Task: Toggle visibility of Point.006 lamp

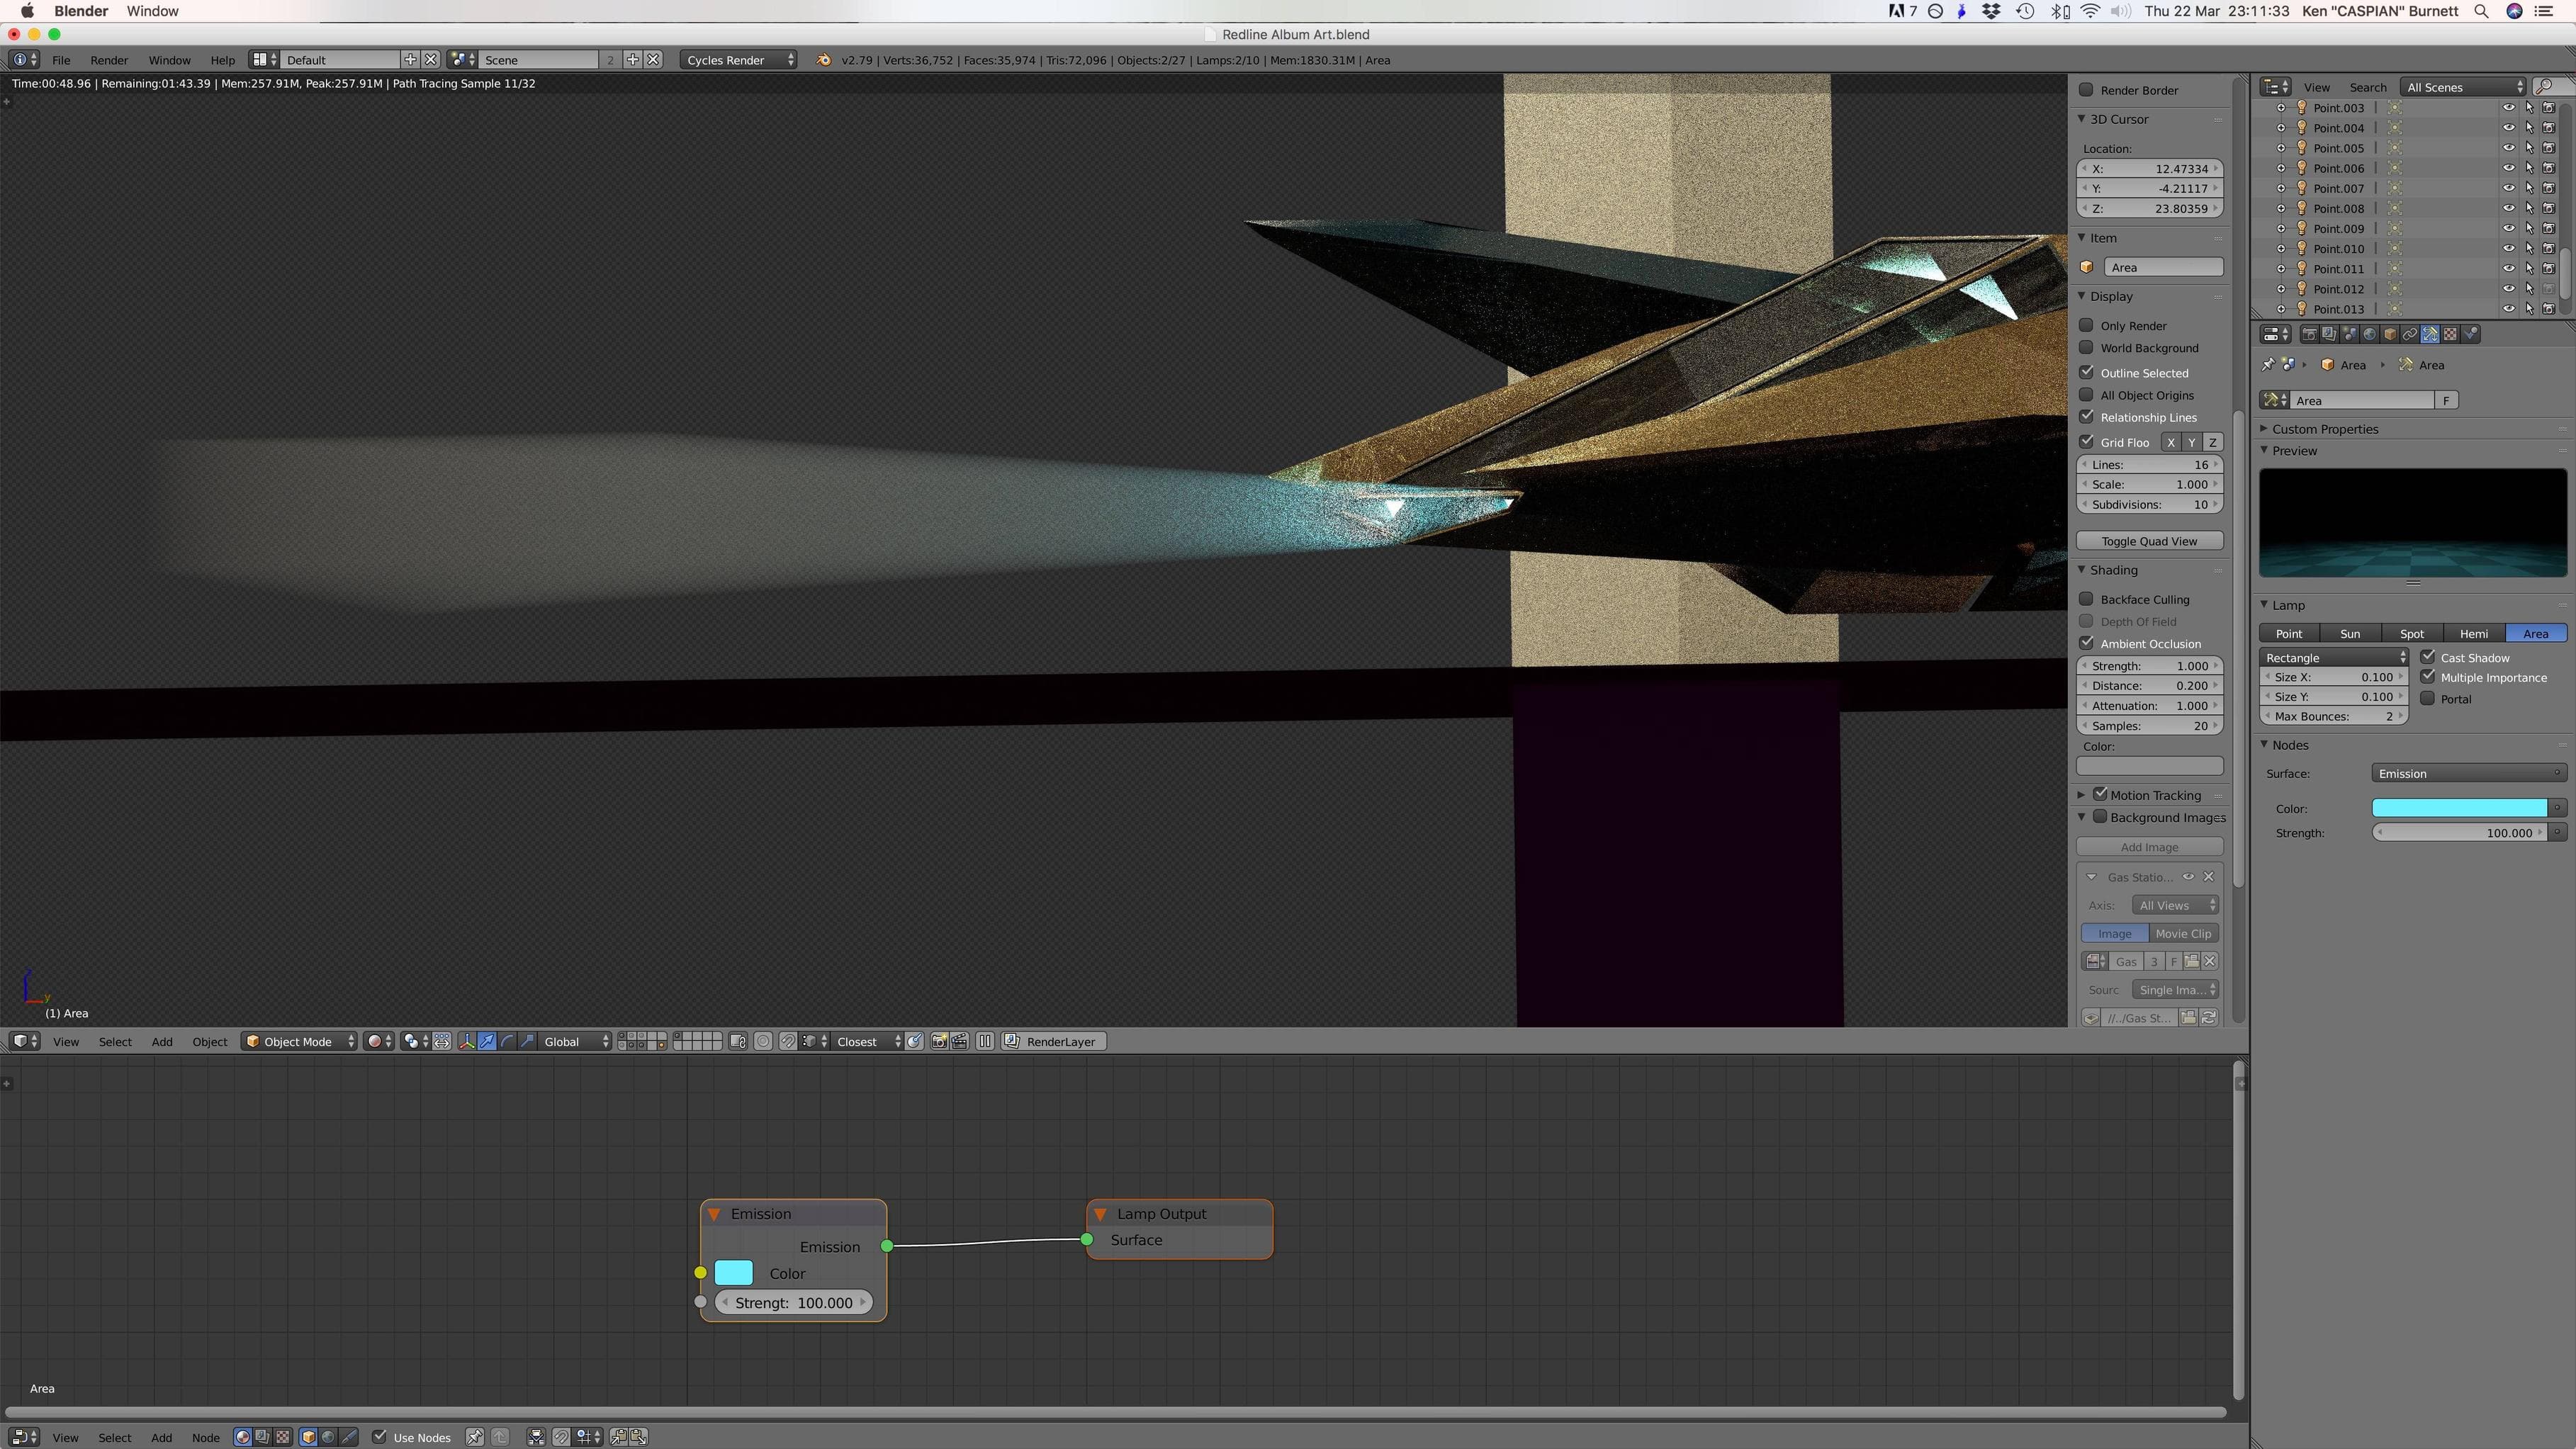Action: click(x=2508, y=168)
